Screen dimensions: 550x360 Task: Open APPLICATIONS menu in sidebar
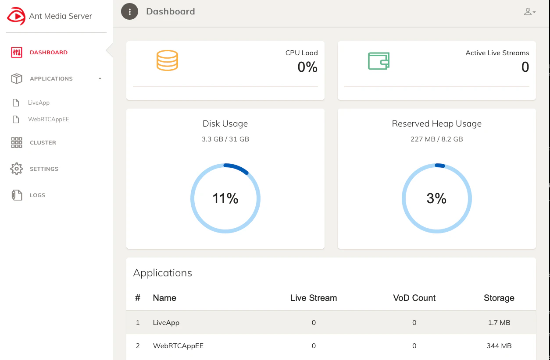51,79
